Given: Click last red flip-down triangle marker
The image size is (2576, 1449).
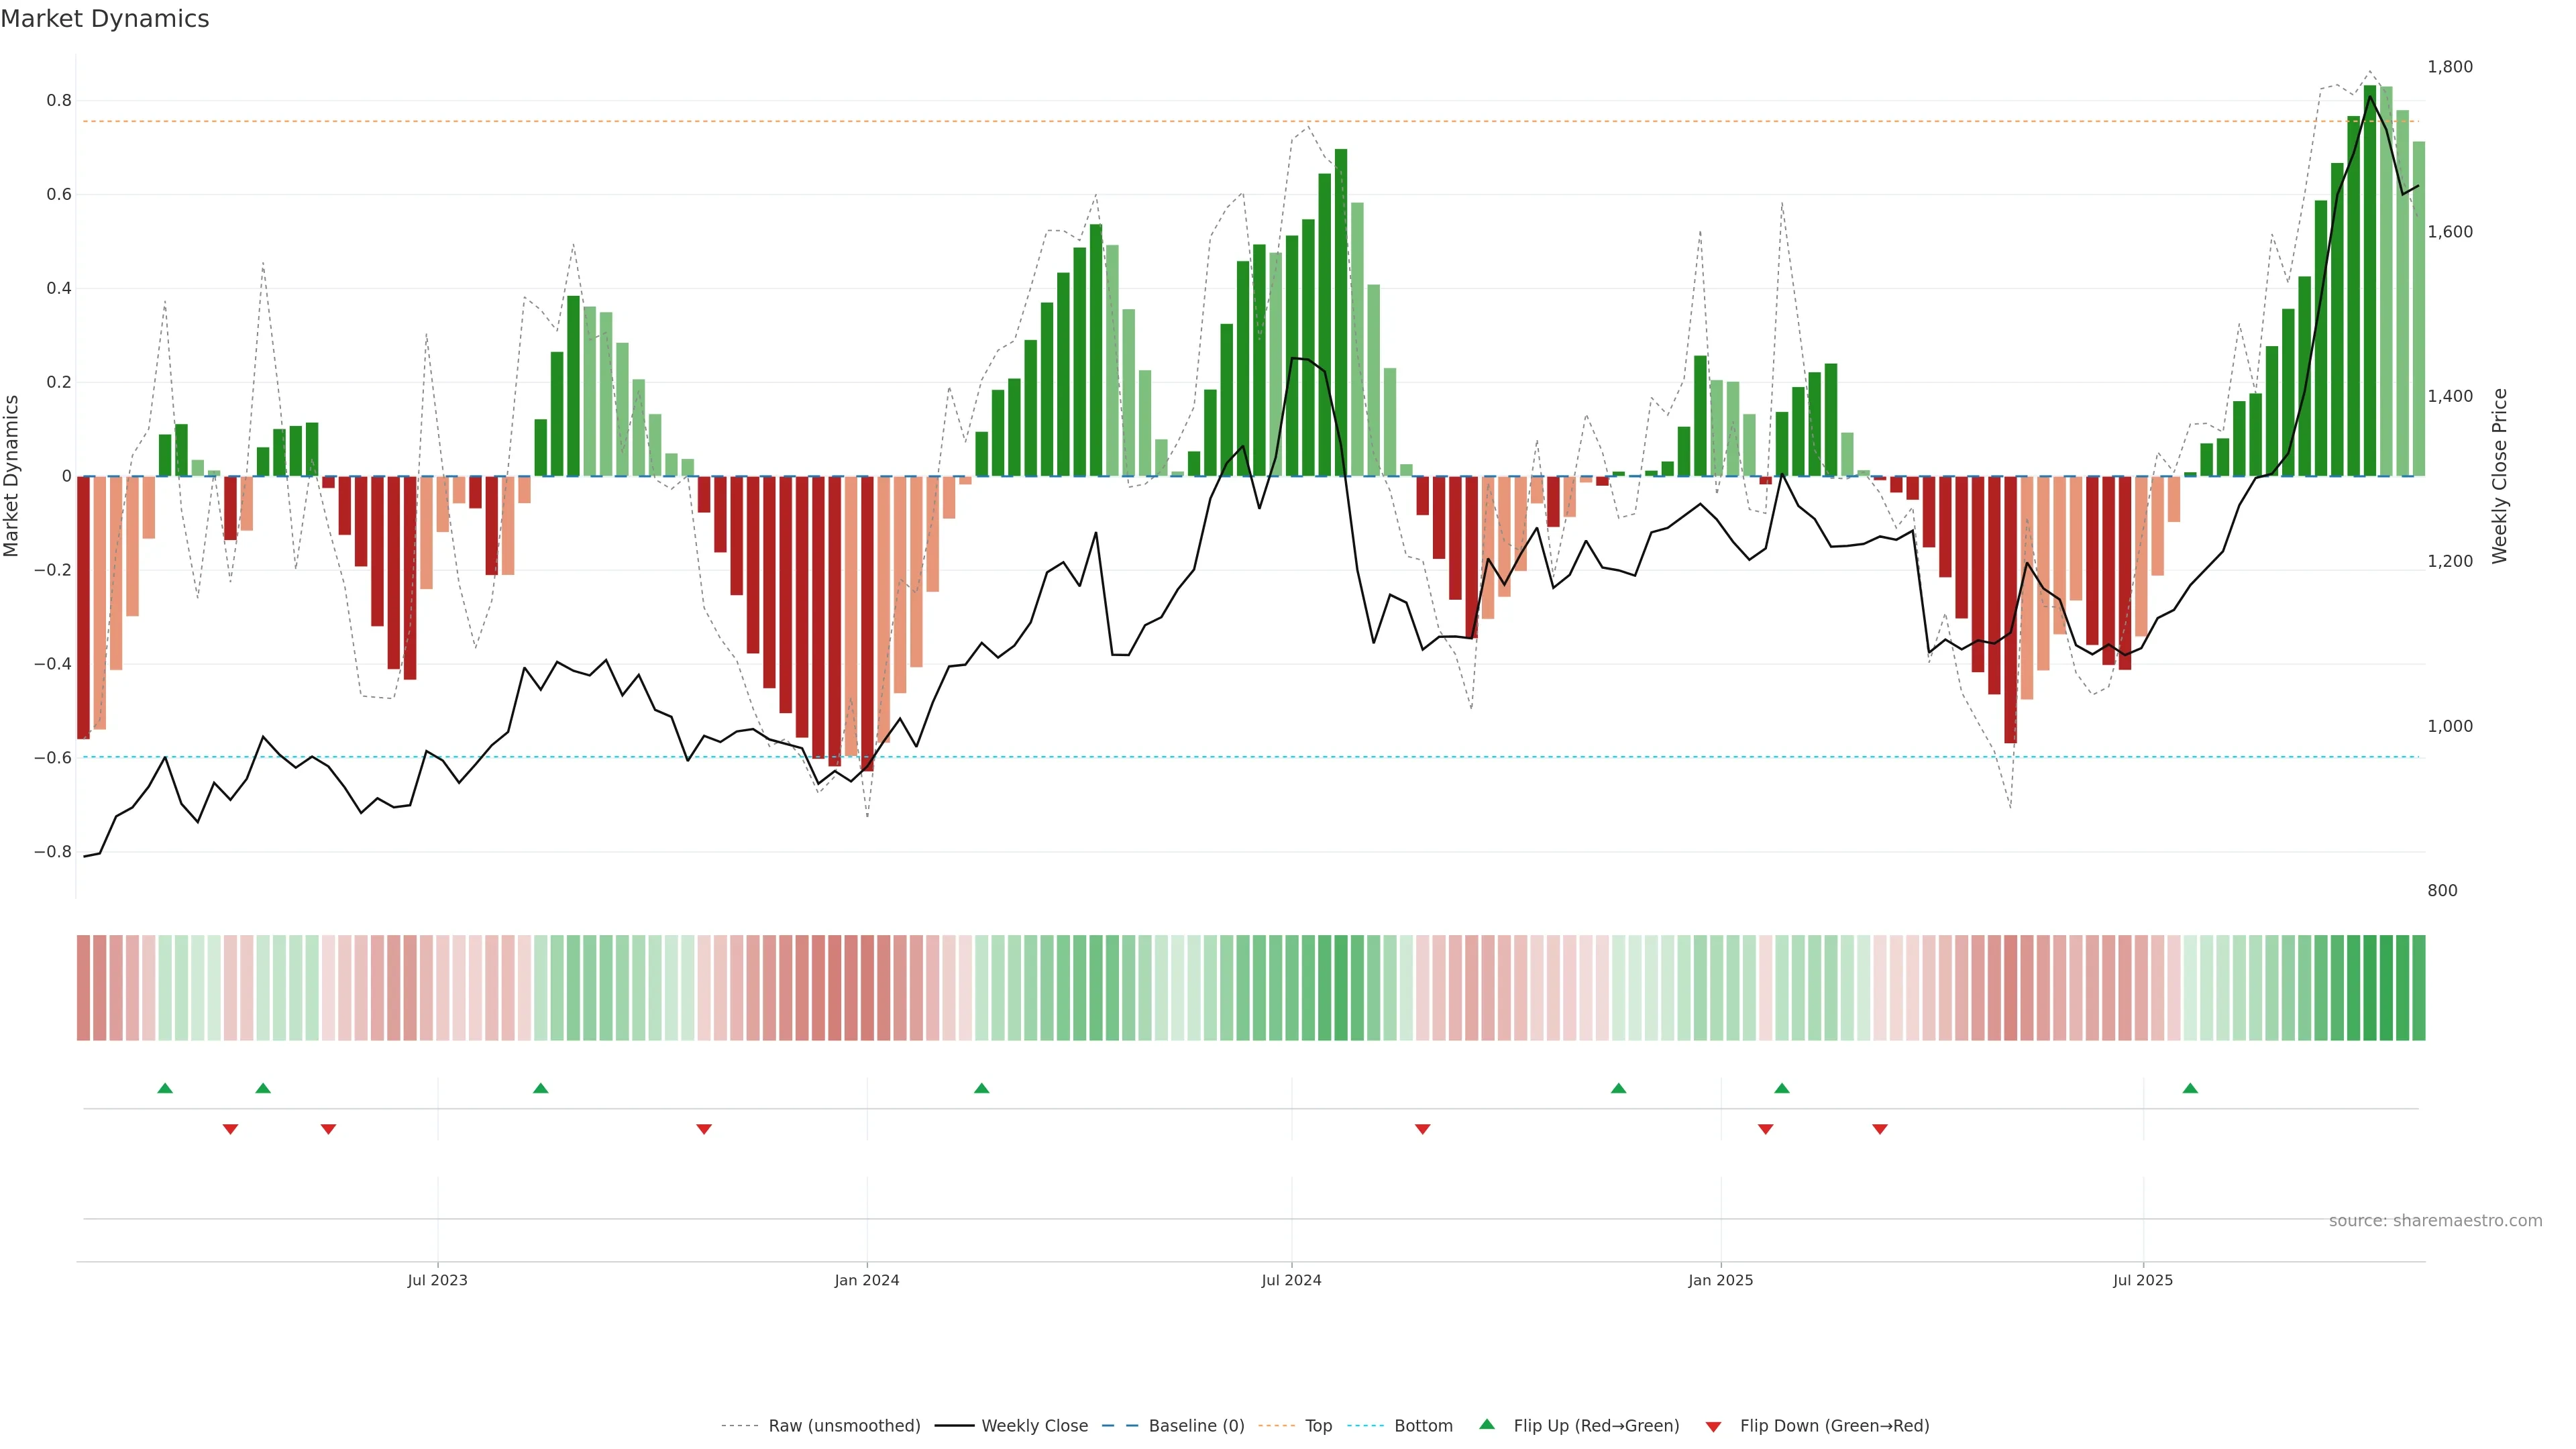Looking at the screenshot, I should pyautogui.click(x=1879, y=1129).
